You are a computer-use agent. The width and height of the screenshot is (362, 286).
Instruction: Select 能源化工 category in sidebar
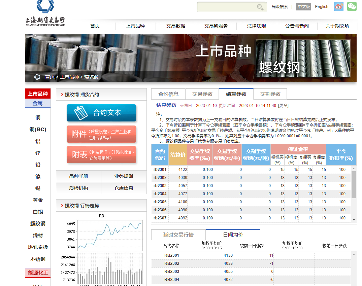pyautogui.click(x=38, y=273)
